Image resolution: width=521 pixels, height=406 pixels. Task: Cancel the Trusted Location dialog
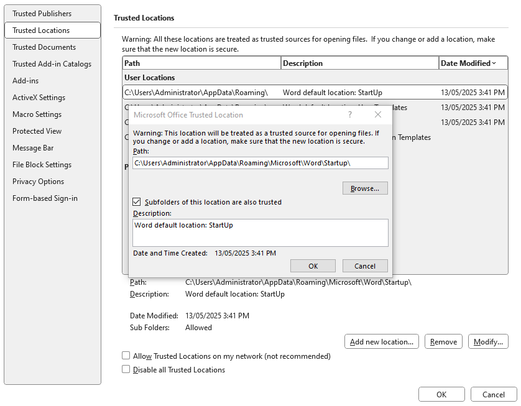coord(365,266)
